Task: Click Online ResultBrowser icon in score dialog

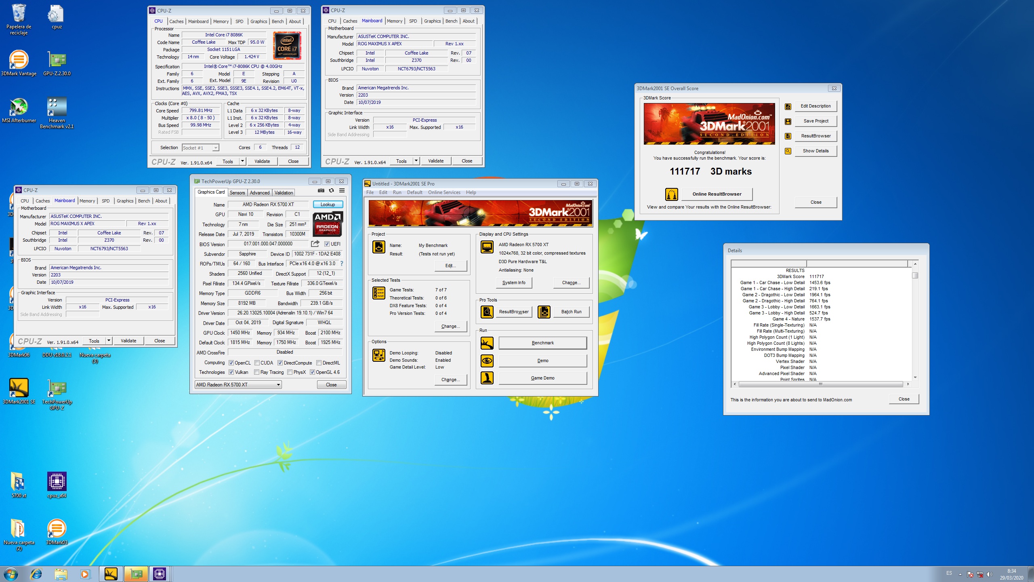Action: 671,194
